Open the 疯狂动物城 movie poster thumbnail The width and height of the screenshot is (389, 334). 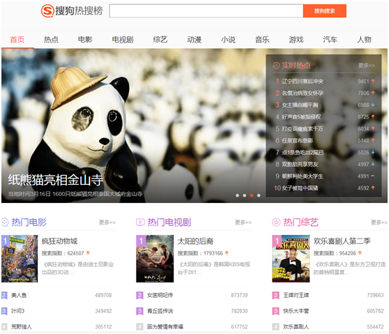(x=20, y=259)
